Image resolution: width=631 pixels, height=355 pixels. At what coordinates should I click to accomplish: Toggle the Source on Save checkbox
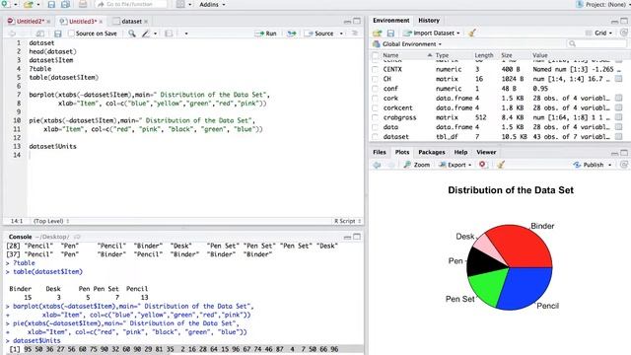click(x=71, y=34)
